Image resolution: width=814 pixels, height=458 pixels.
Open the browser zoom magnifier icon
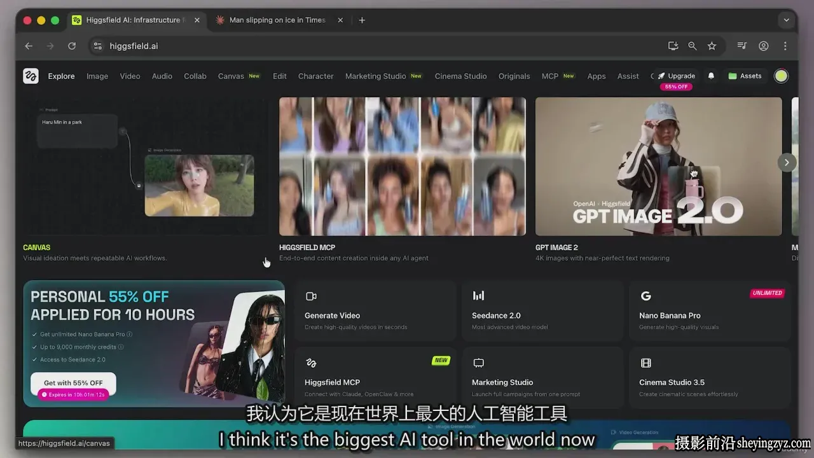click(693, 46)
